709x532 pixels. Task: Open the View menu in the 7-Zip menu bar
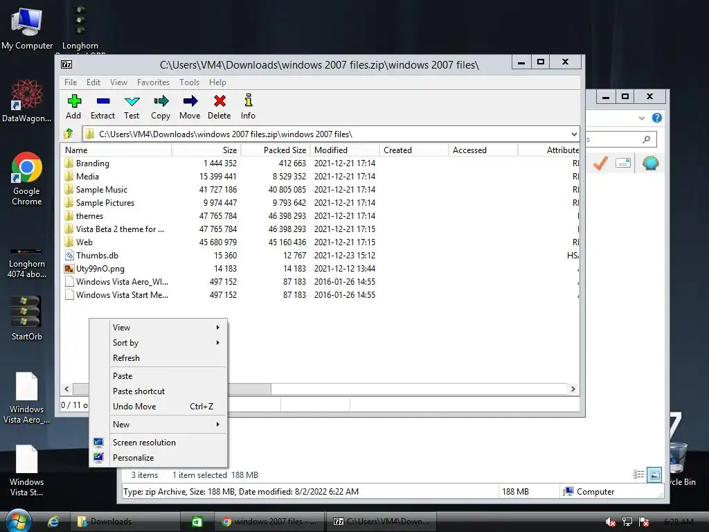point(119,82)
